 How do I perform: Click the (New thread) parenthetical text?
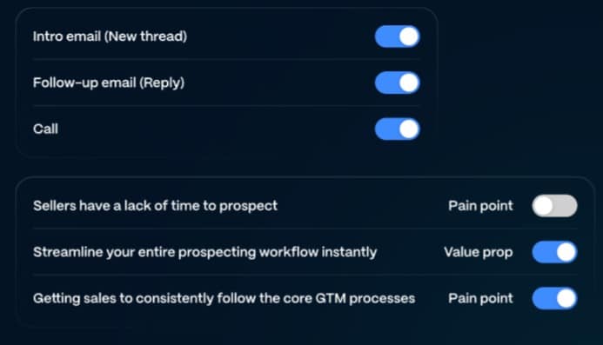pos(146,36)
